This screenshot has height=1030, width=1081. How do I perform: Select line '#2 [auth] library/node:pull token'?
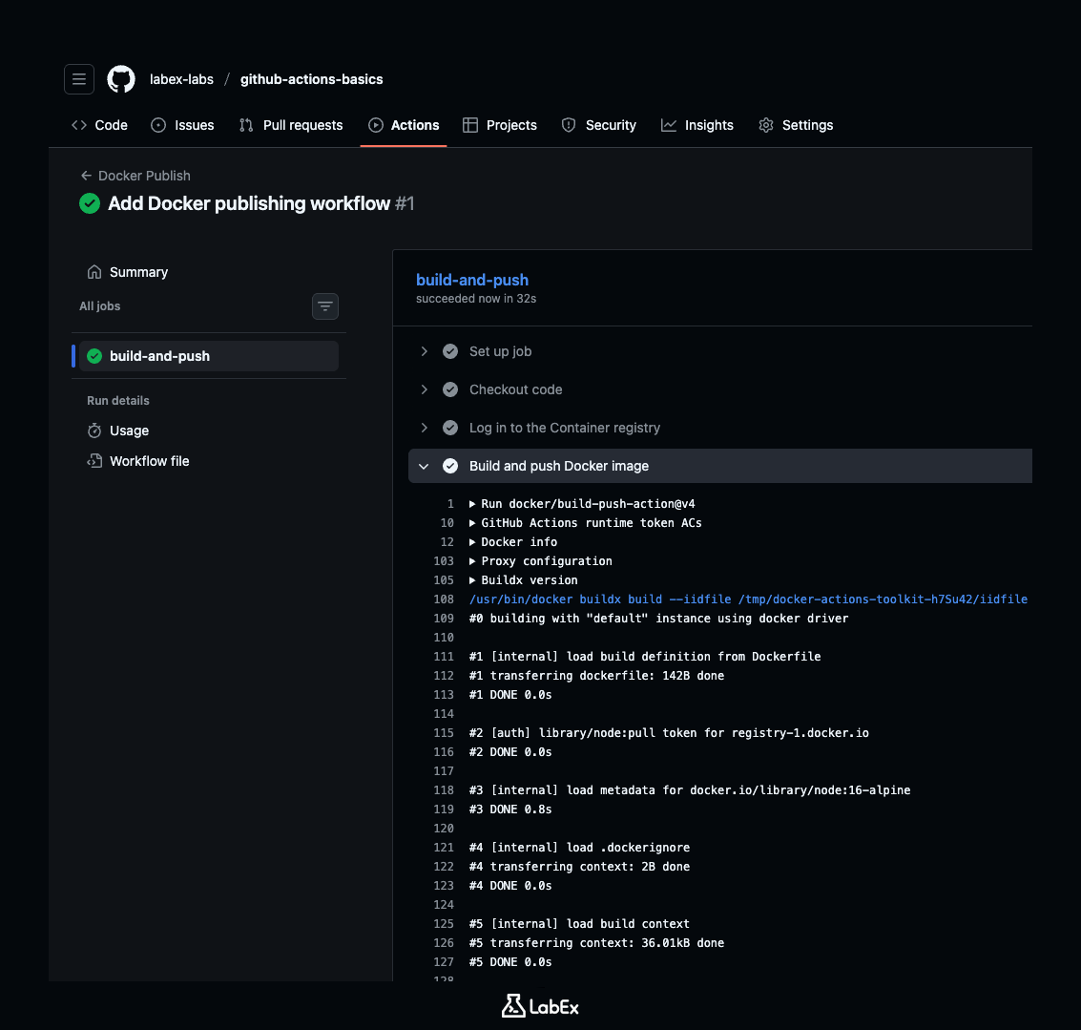pos(669,733)
